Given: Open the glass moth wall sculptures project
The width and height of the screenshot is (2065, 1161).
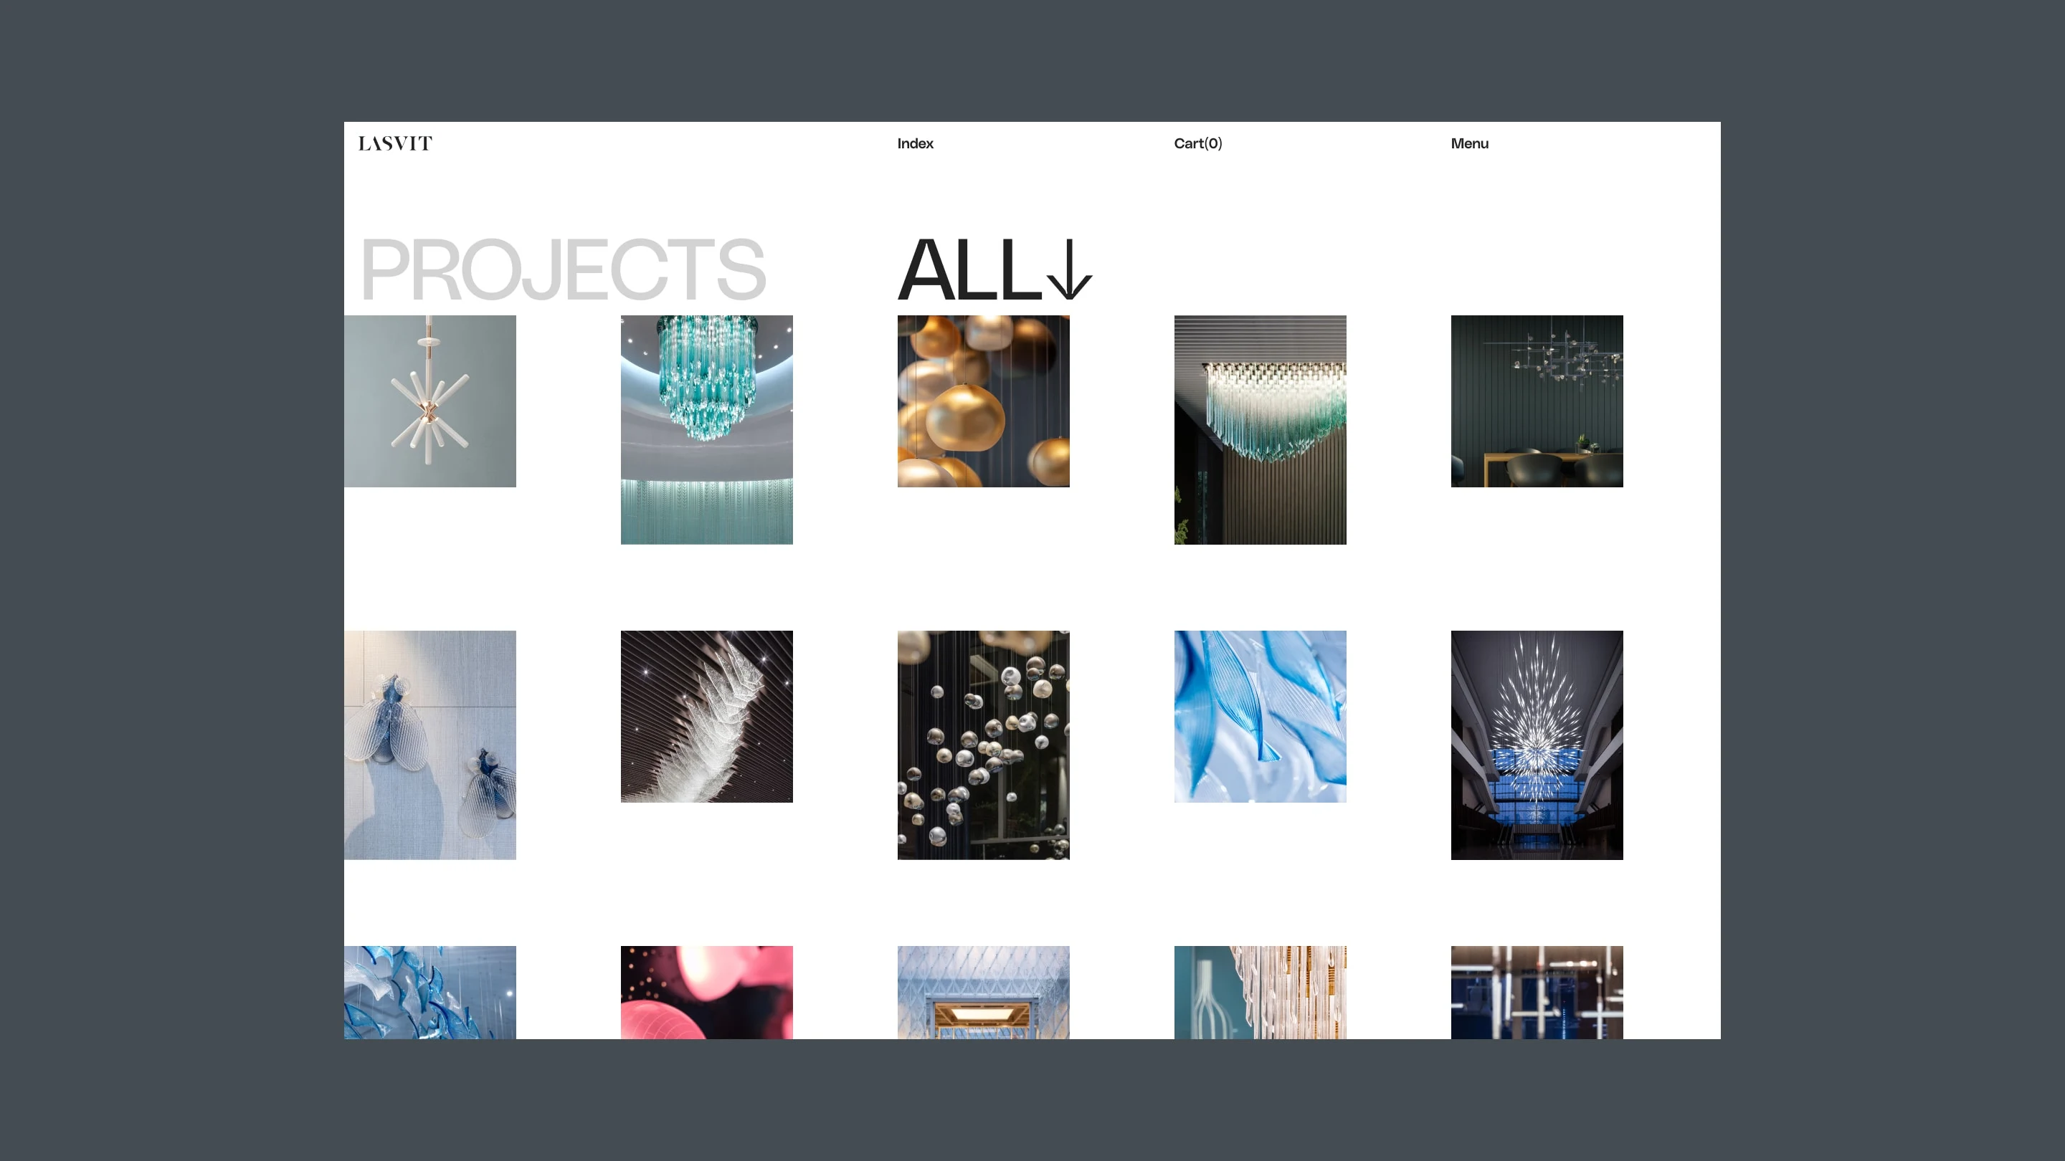Looking at the screenshot, I should (x=429, y=745).
